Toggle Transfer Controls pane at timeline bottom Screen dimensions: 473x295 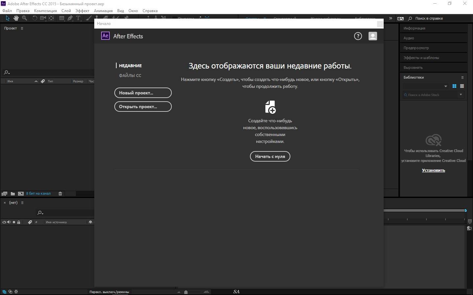tap(11, 292)
